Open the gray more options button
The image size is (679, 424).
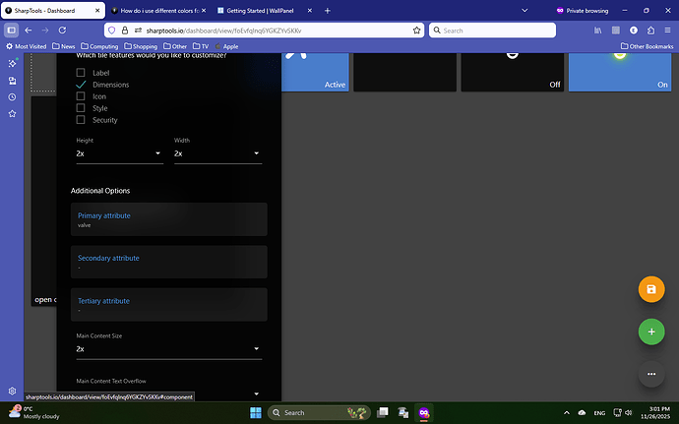click(650, 374)
